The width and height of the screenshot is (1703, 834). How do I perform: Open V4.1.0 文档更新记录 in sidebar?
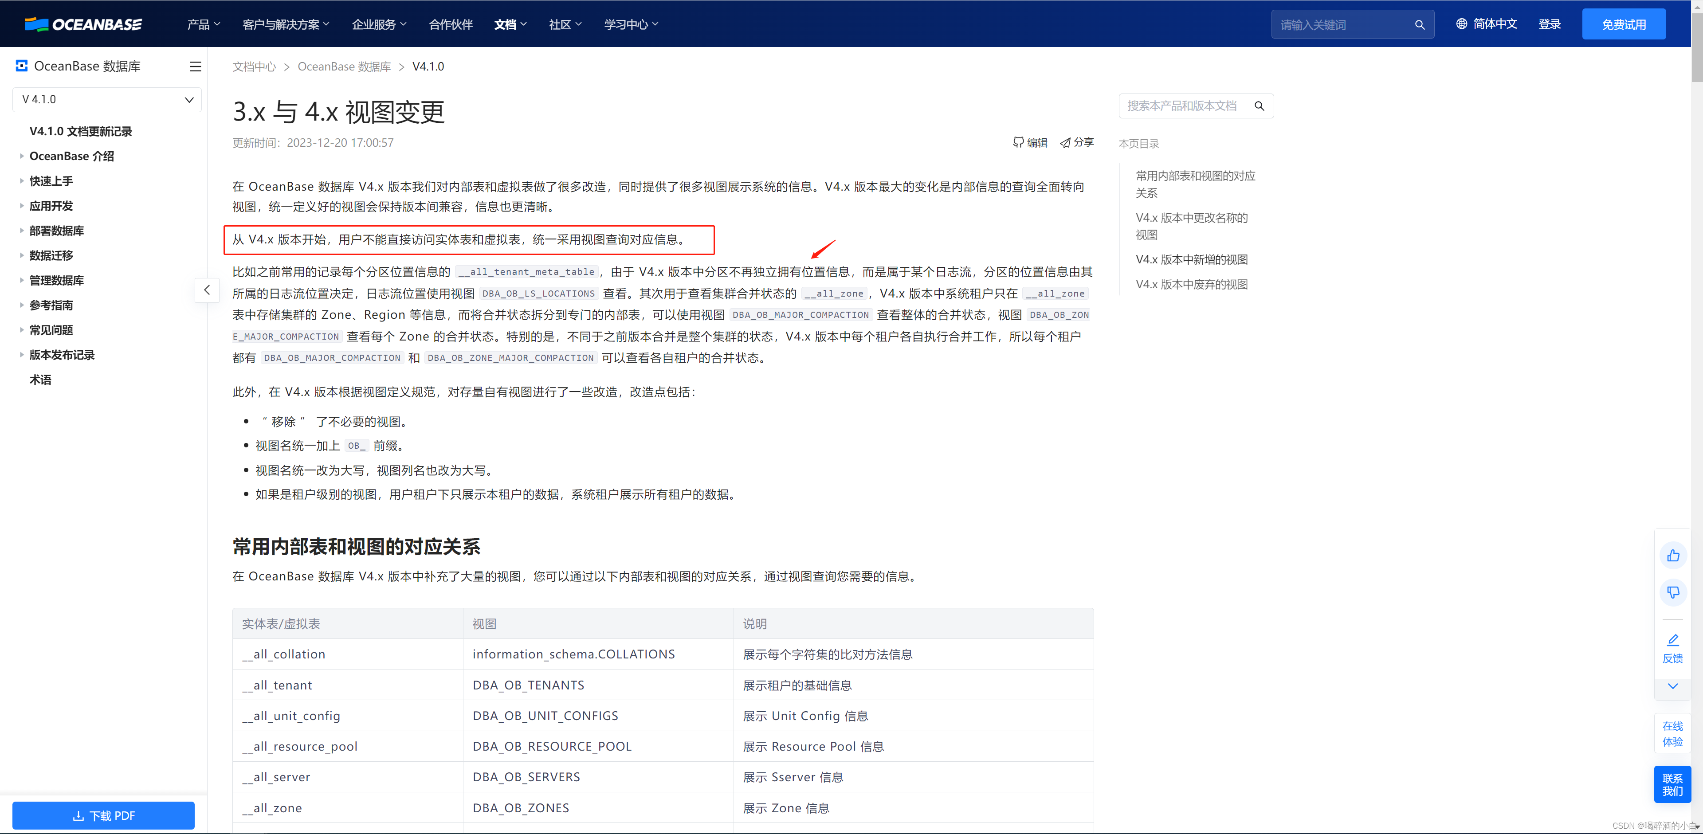pos(81,132)
